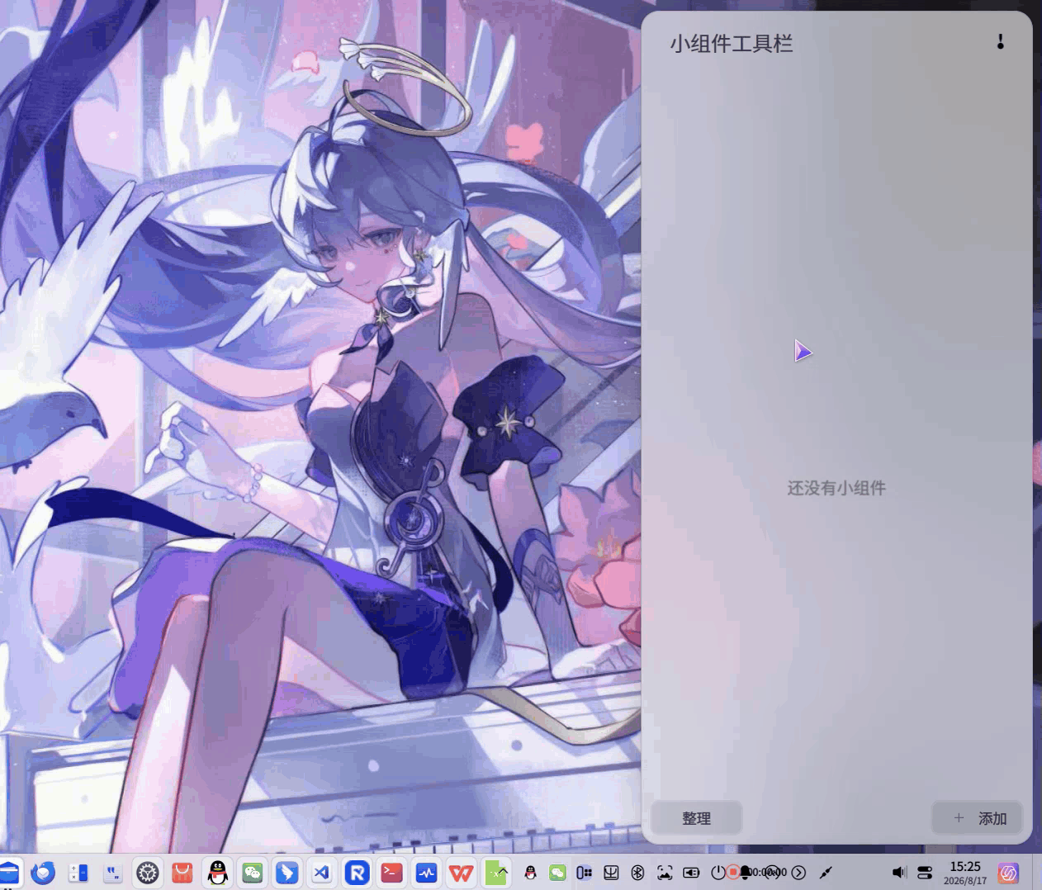Open the widget toolbar more options menu
The height and width of the screenshot is (890, 1042).
(x=1000, y=42)
